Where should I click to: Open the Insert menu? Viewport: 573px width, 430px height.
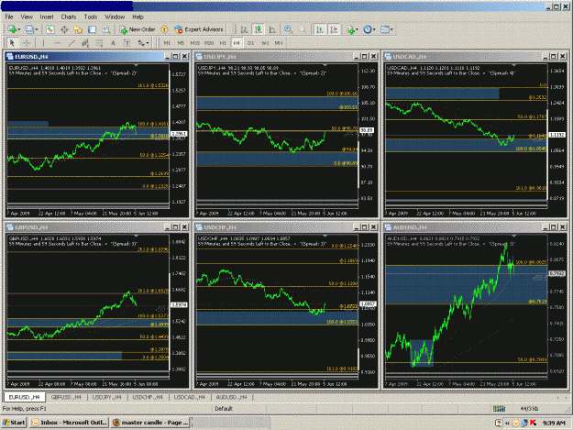(x=47, y=17)
